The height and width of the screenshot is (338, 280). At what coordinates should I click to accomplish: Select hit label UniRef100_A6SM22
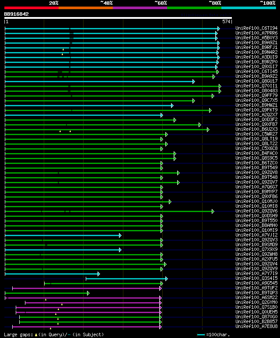tap(256, 298)
